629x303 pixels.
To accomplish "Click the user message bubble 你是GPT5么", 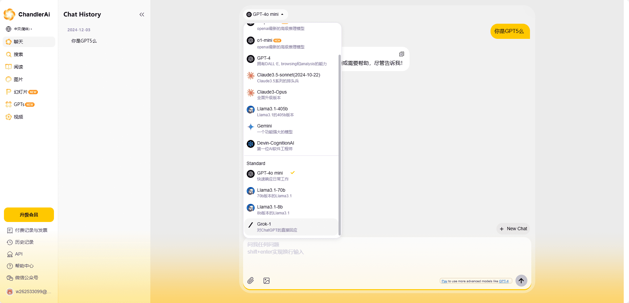I will click(x=510, y=31).
